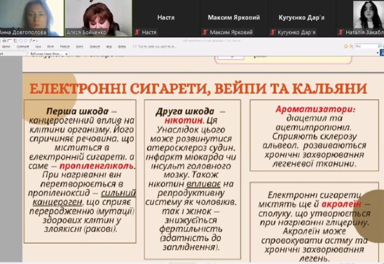This screenshot has height=264, width=384.
Task: Open the Help ribbon tab
Action: click(109, 47)
